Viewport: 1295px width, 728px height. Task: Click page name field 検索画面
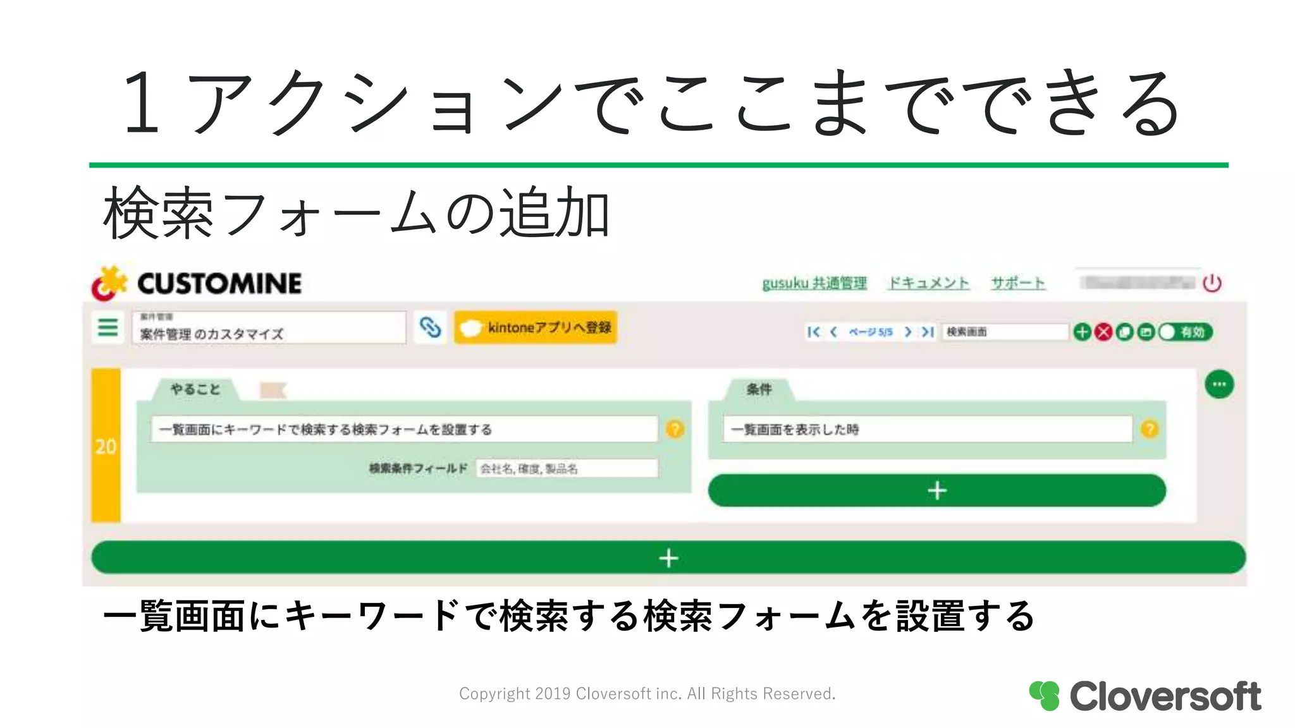coord(1004,332)
